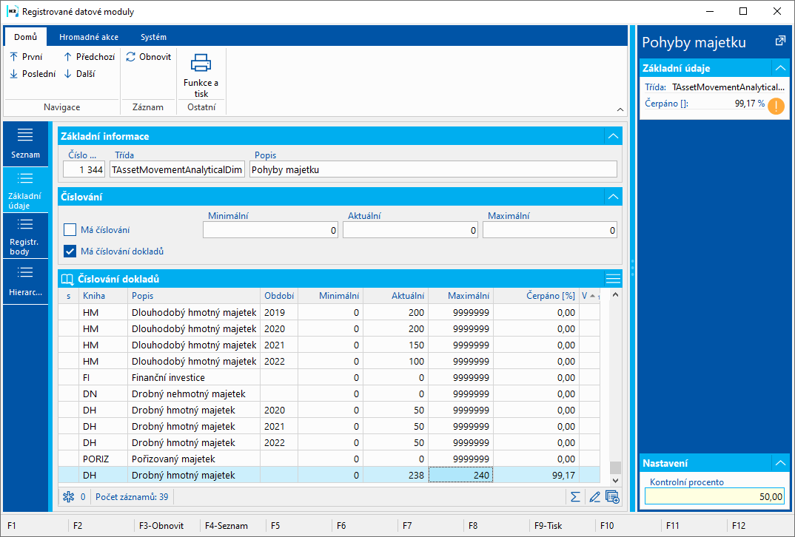Collapse the Číslování section
The height and width of the screenshot is (537, 795).
coord(612,197)
